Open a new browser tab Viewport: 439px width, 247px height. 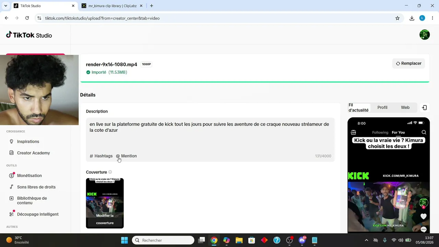point(152,6)
